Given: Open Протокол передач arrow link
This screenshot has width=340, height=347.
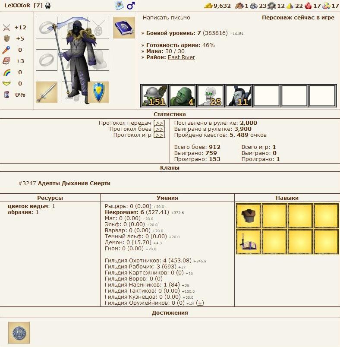Looking at the screenshot, I should coord(159,123).
